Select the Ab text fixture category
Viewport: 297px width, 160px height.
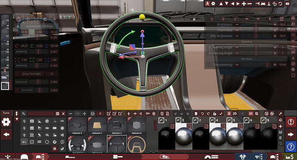[62, 121]
